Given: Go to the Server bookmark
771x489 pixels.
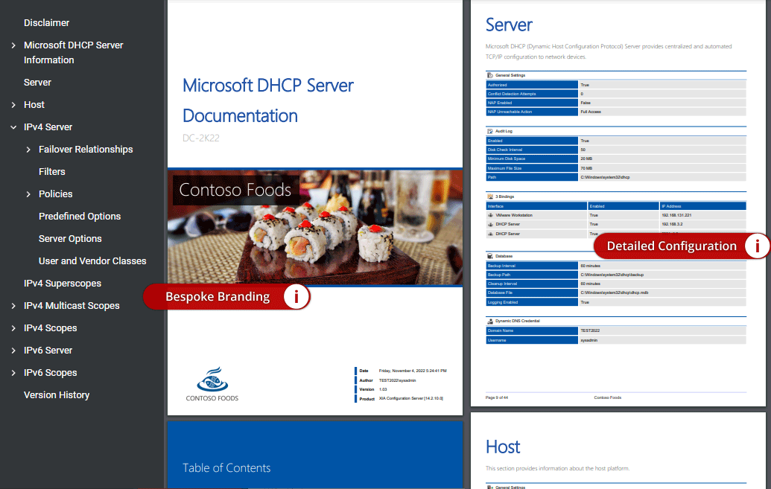Looking at the screenshot, I should (x=37, y=82).
